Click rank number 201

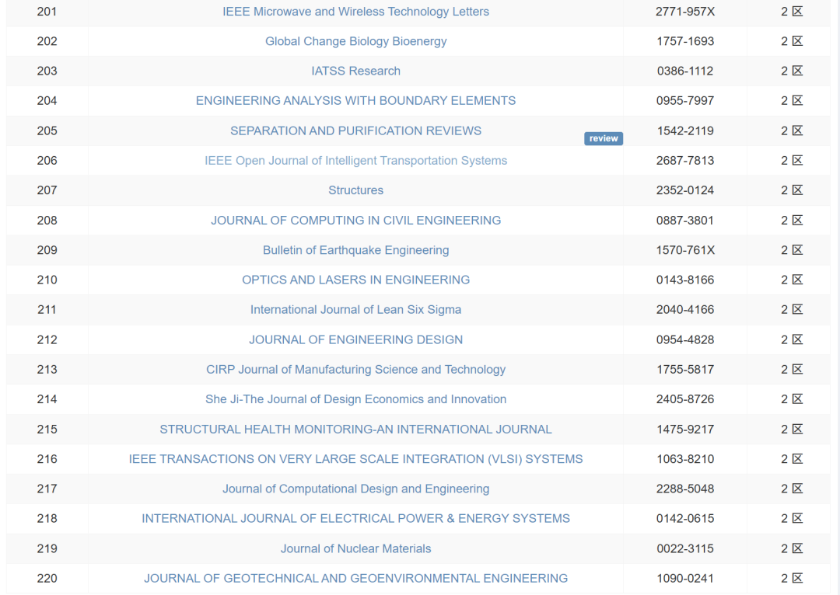tap(47, 11)
